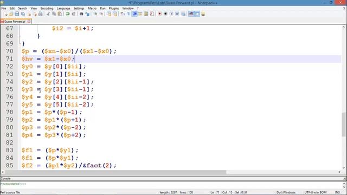Screen dimensions: 347x195
Task: Click horizontal scroll right arrow
Action: pos(339,172)
